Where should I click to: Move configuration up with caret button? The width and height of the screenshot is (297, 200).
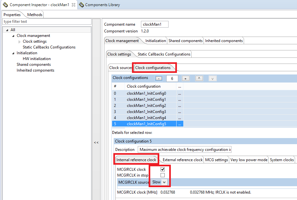tap(199, 78)
